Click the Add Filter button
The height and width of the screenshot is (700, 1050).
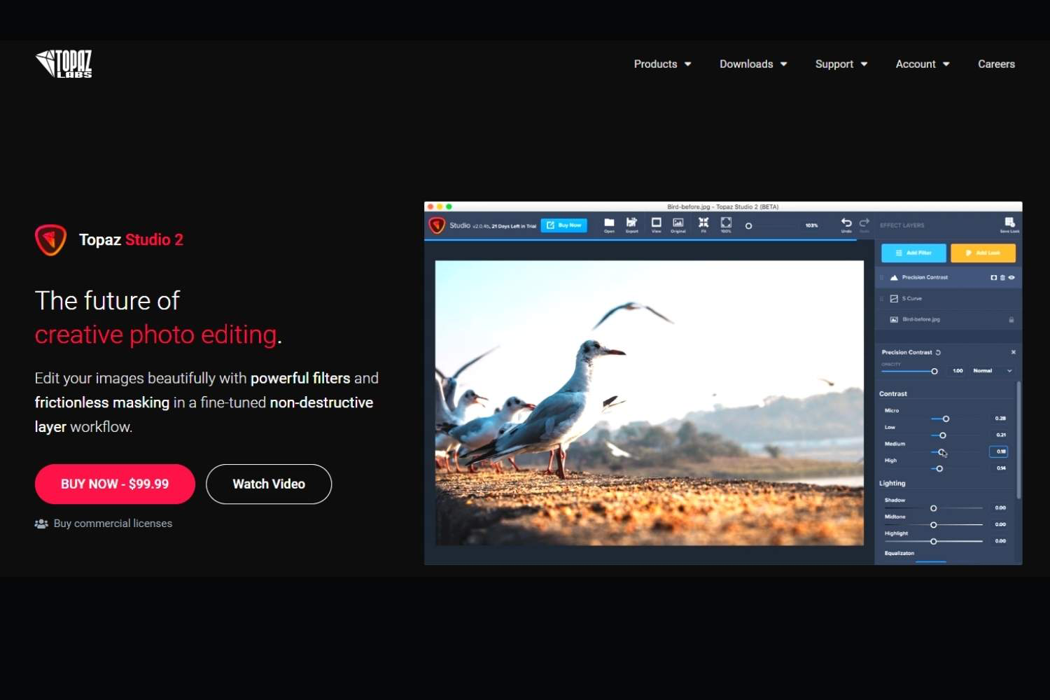pos(913,253)
